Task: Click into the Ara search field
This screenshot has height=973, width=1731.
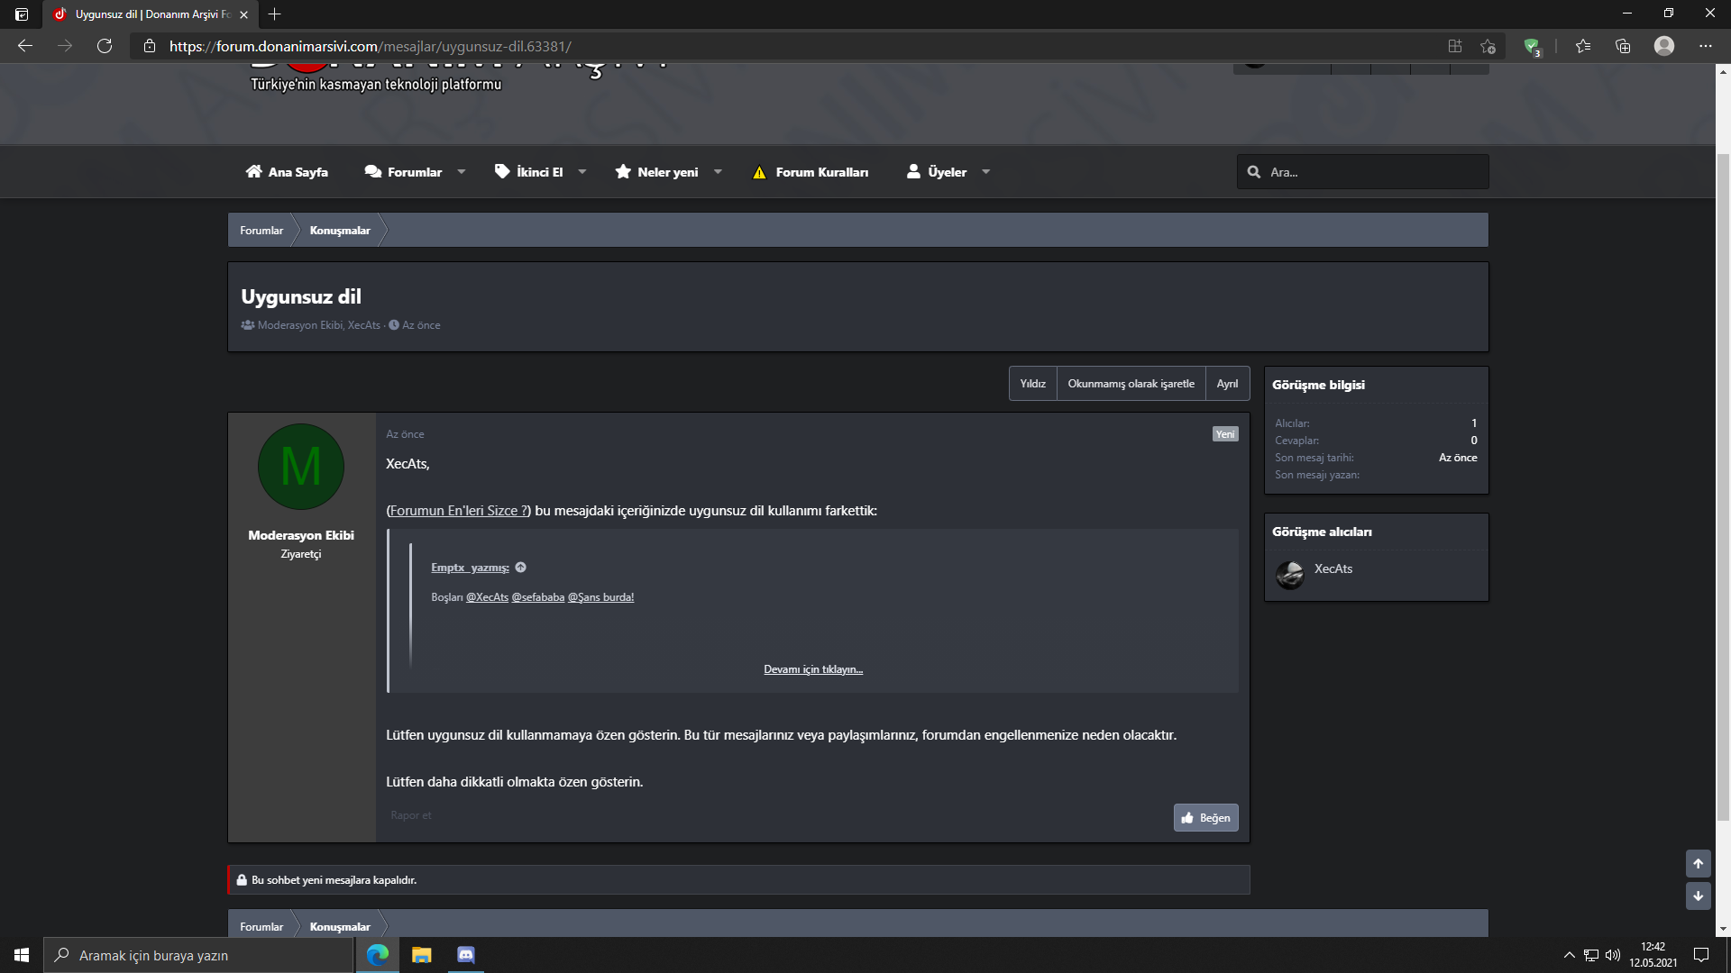Action: 1362,172
